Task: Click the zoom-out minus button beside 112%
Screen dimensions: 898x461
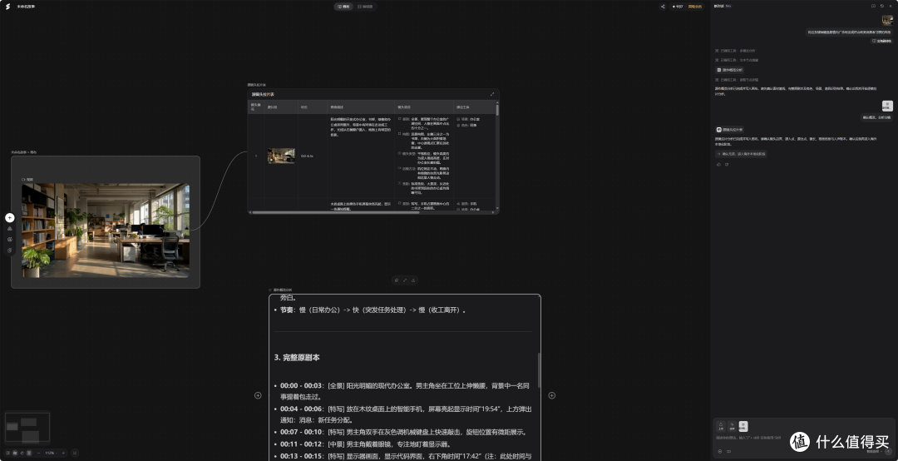Action: (x=38, y=453)
